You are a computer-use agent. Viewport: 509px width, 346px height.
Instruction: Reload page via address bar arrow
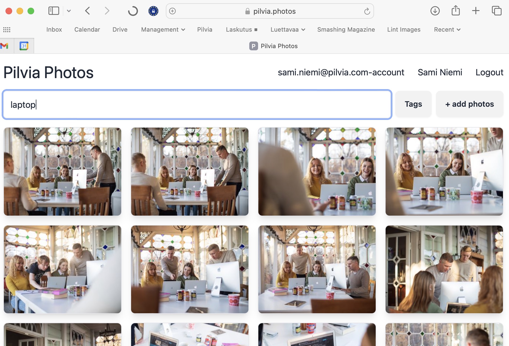(x=367, y=11)
